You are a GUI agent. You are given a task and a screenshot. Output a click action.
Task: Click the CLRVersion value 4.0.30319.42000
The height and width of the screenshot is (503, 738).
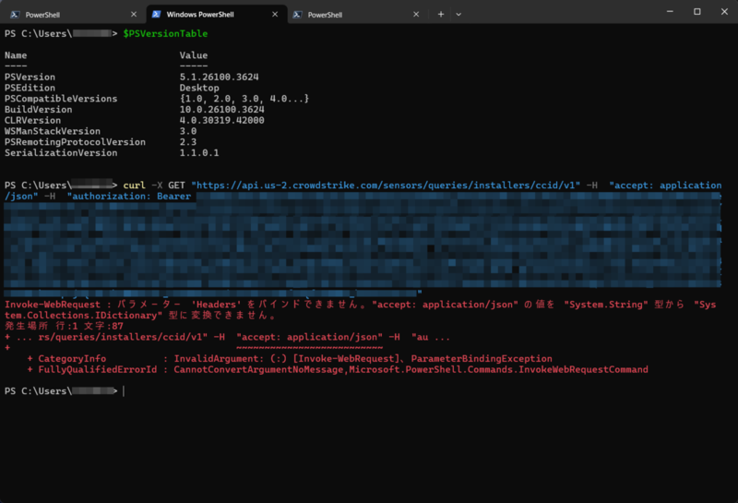(221, 120)
